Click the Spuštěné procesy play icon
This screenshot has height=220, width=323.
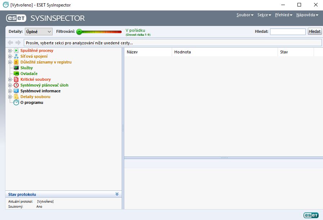pyautogui.click(x=16, y=50)
